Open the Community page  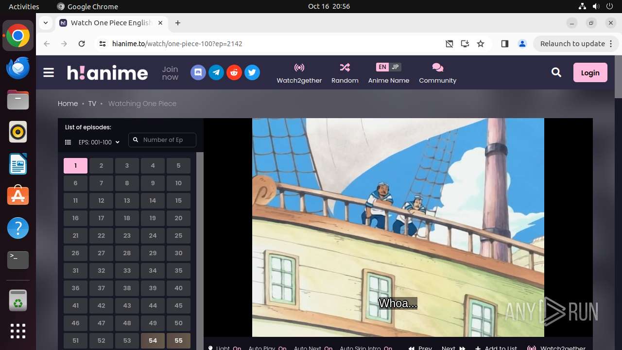[438, 73]
